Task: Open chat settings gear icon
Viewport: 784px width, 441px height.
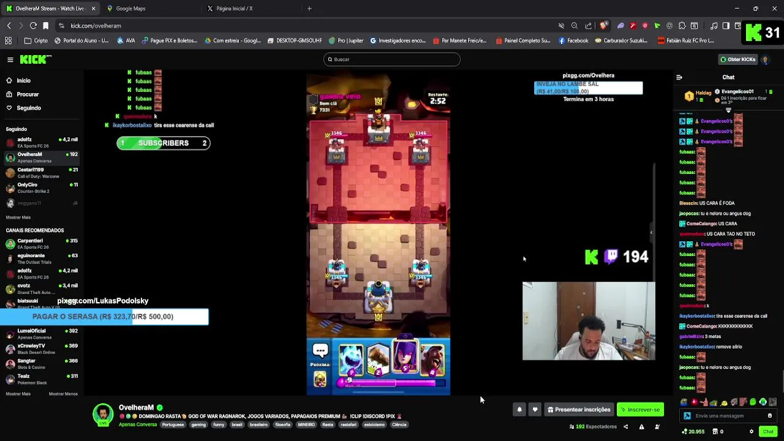Action: tap(752, 432)
